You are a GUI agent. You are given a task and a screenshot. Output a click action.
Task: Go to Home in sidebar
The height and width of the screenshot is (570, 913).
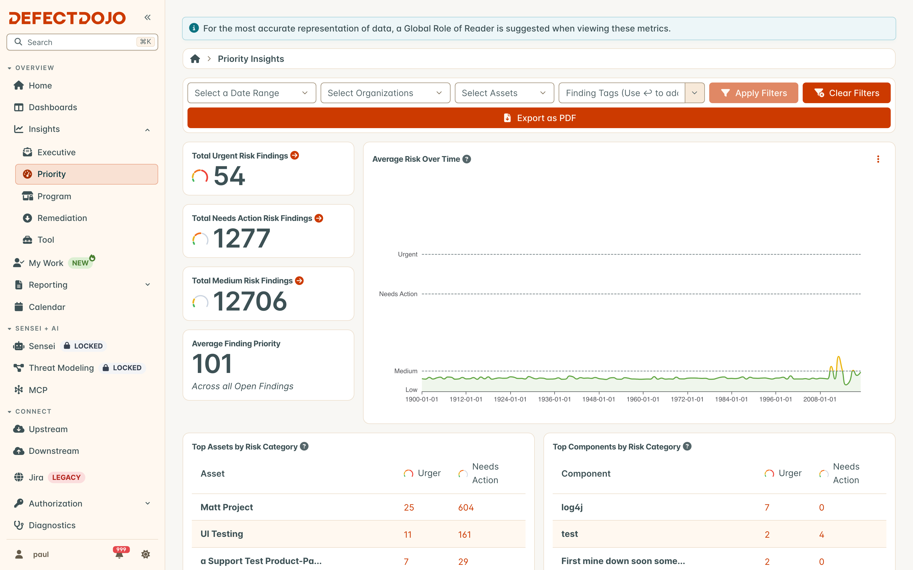[82, 85]
